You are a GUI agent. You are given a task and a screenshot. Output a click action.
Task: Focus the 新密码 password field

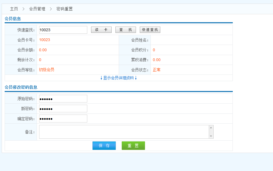click(63, 109)
